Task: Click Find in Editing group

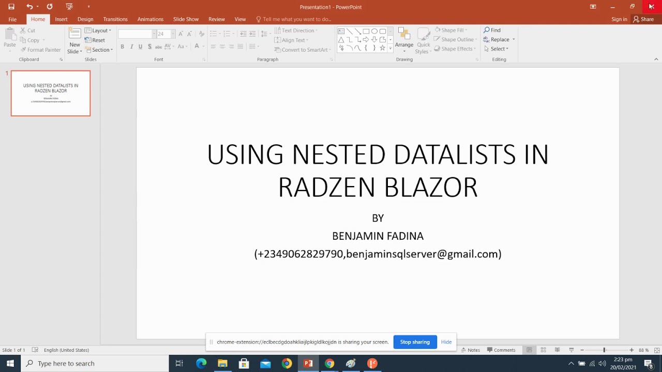Action: (x=492, y=30)
